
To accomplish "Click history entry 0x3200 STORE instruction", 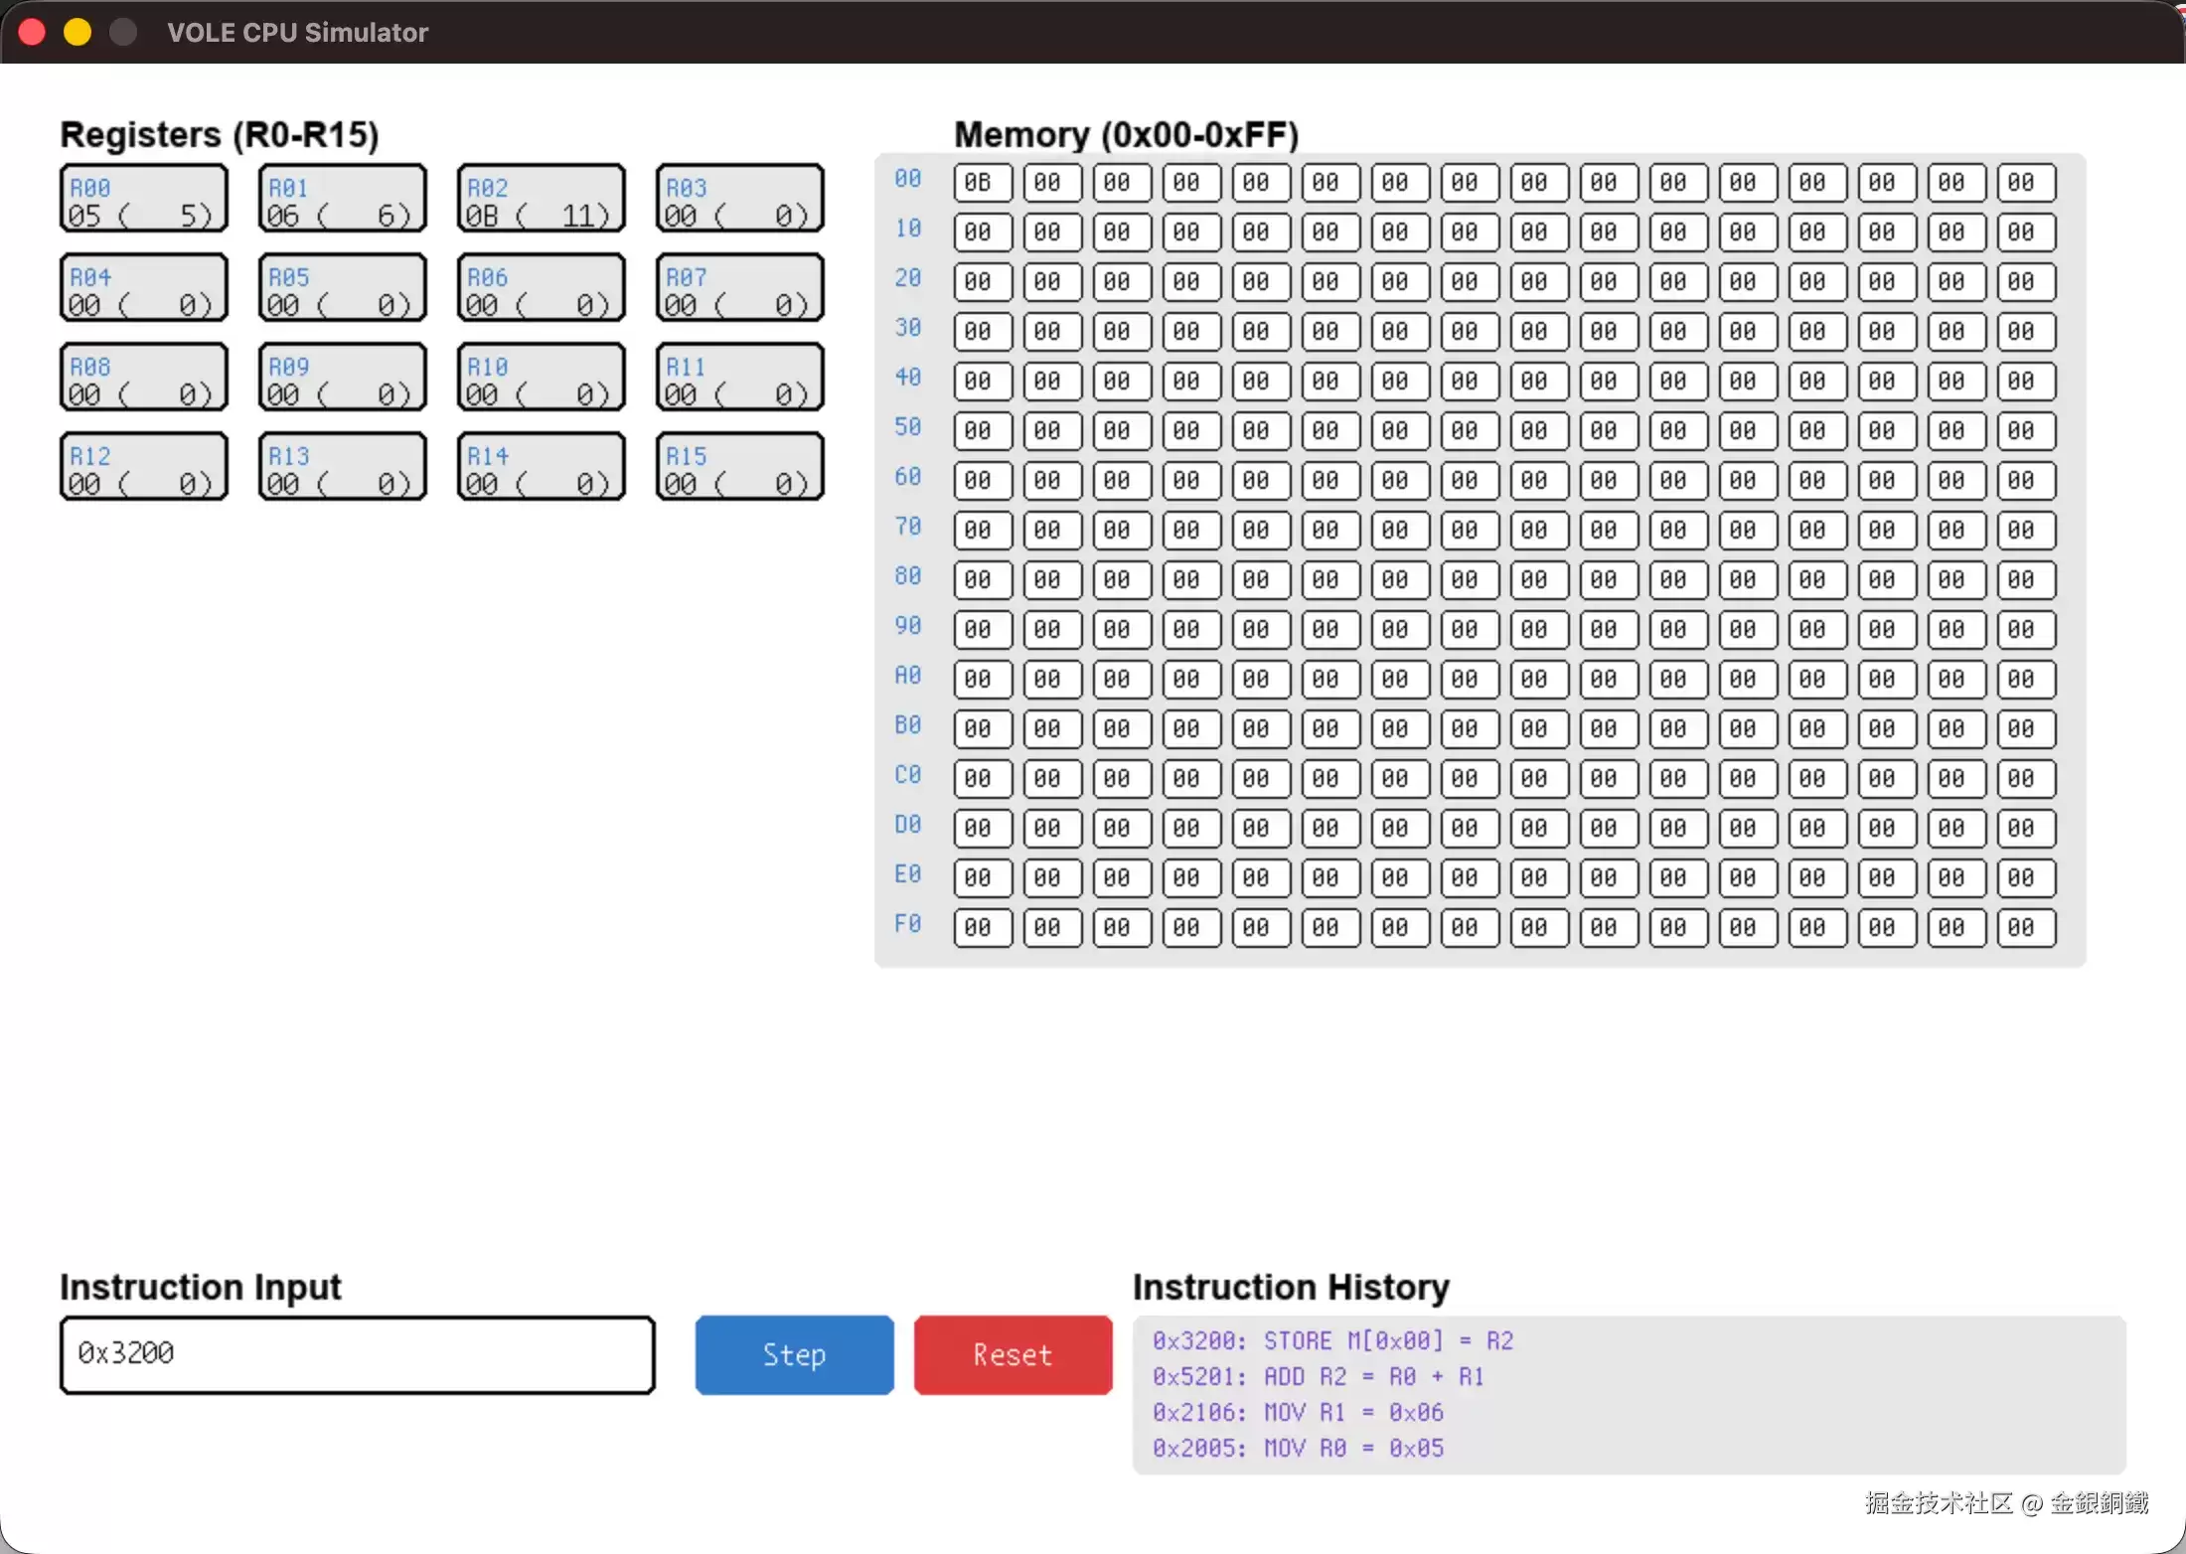I will coord(1332,1340).
